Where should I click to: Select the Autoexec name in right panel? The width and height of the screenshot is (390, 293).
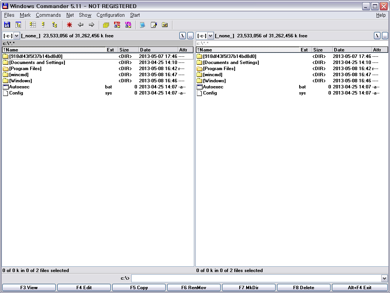[213, 87]
